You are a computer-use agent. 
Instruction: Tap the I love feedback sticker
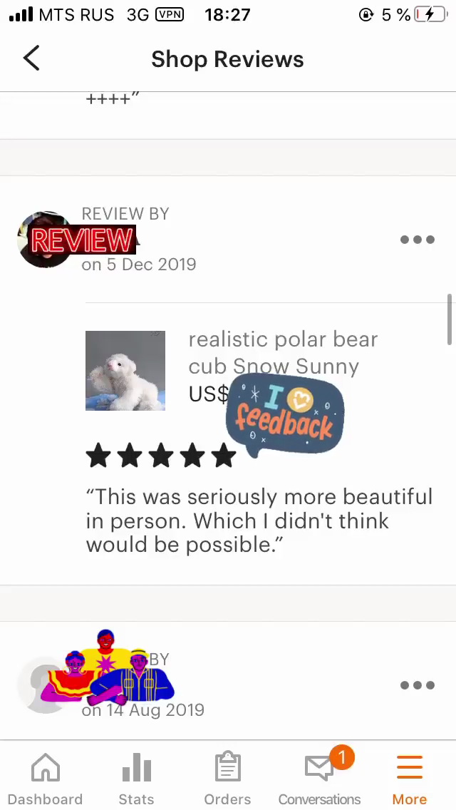285,416
